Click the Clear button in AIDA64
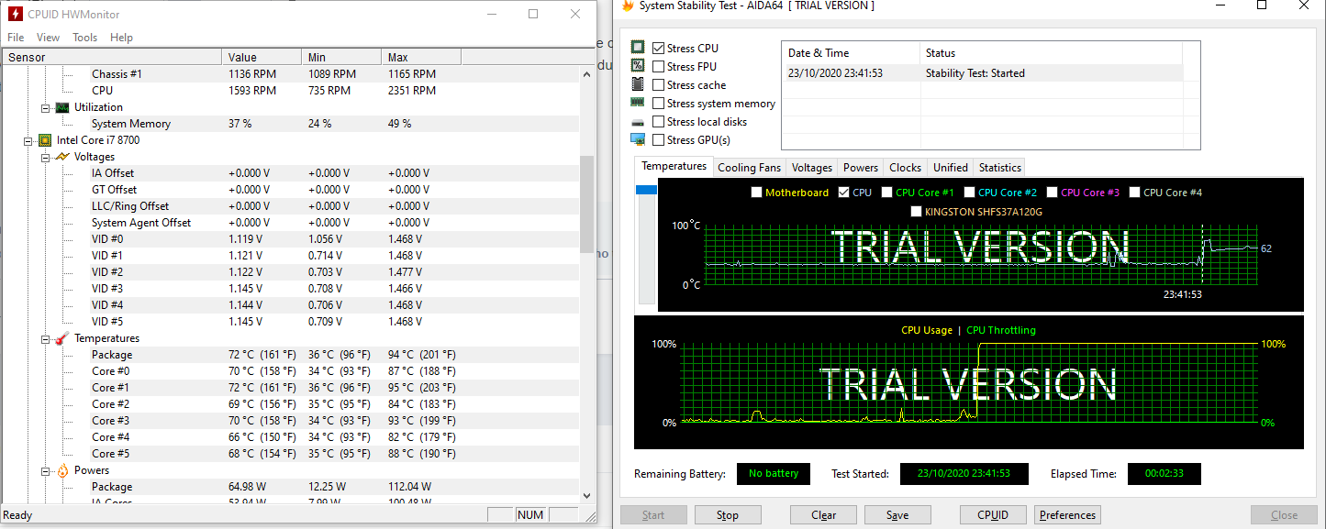 (x=824, y=515)
